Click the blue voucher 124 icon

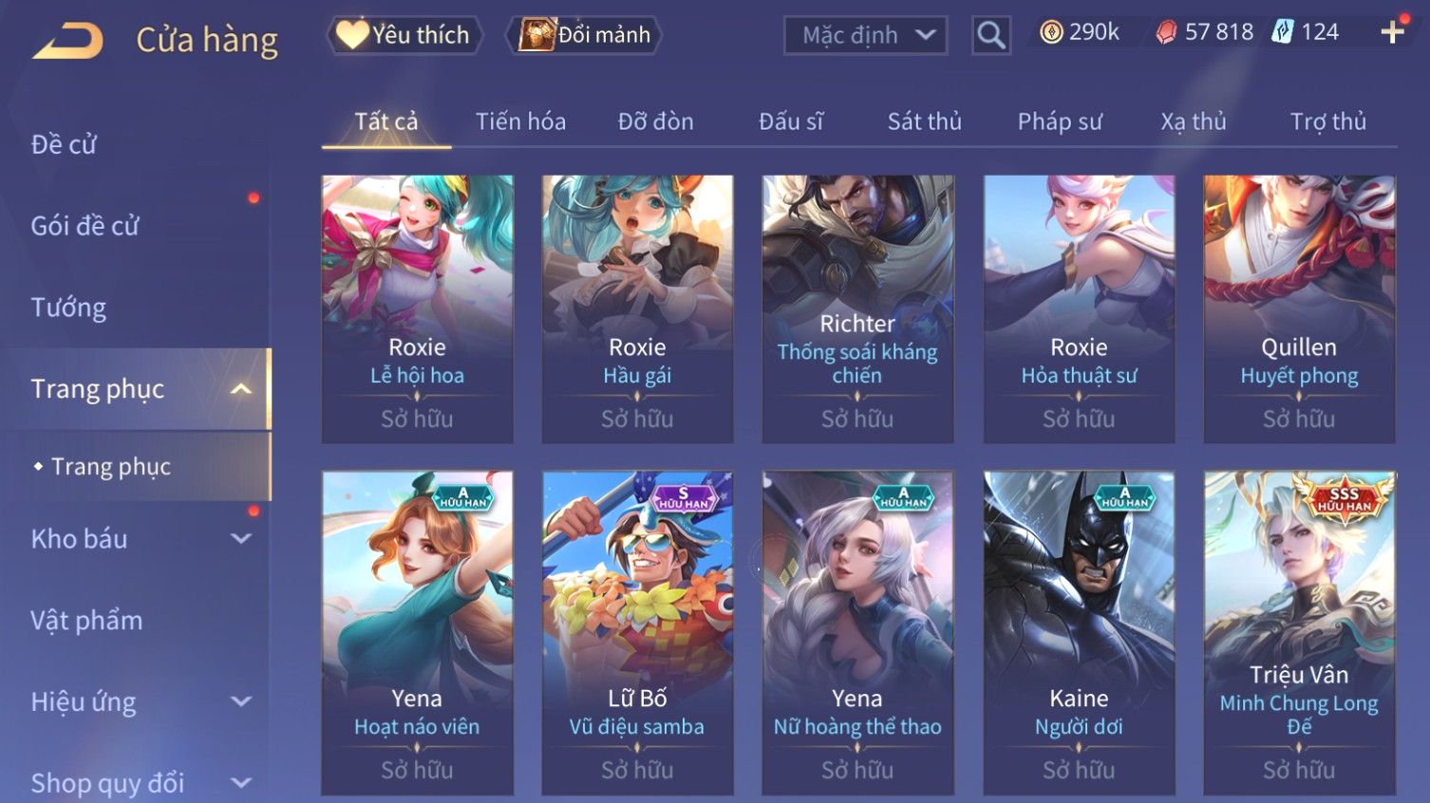click(x=1283, y=32)
